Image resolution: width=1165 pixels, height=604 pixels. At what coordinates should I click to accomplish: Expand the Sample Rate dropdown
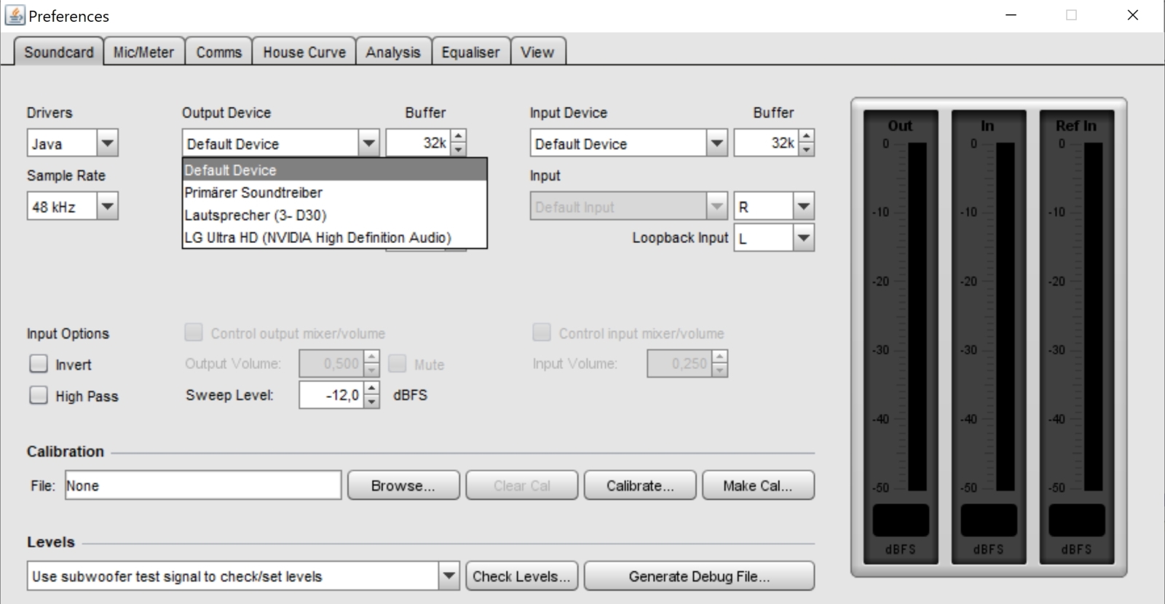[x=107, y=207]
